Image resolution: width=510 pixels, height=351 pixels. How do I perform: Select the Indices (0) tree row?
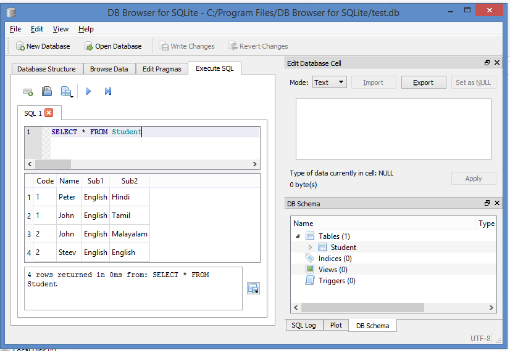pos(393,258)
